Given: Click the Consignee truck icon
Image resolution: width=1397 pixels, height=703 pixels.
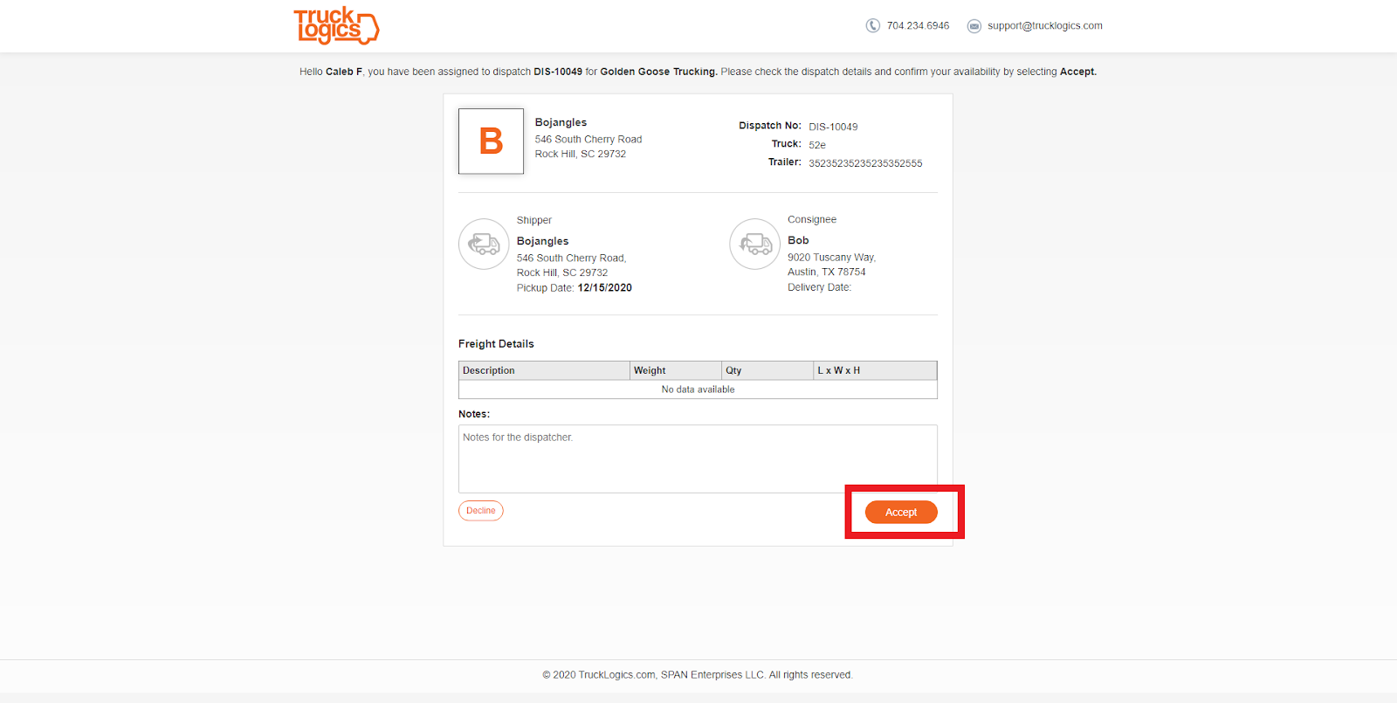Looking at the screenshot, I should pyautogui.click(x=755, y=244).
